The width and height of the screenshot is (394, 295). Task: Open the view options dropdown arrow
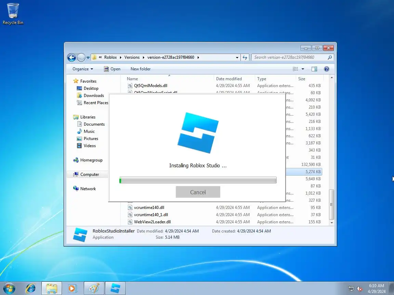(303, 69)
